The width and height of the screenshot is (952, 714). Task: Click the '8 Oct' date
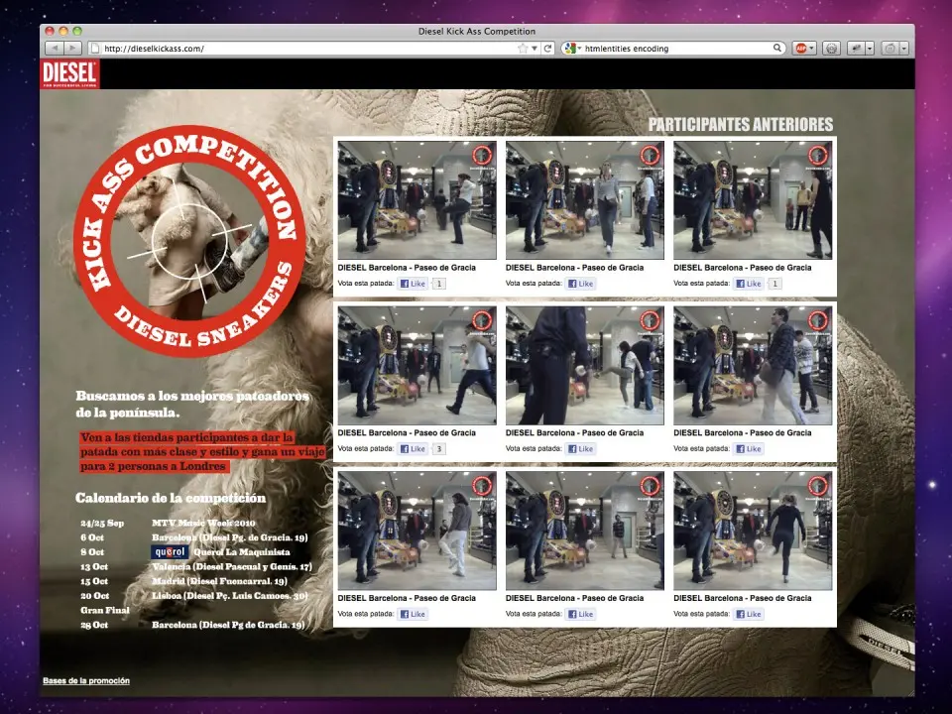(x=92, y=552)
